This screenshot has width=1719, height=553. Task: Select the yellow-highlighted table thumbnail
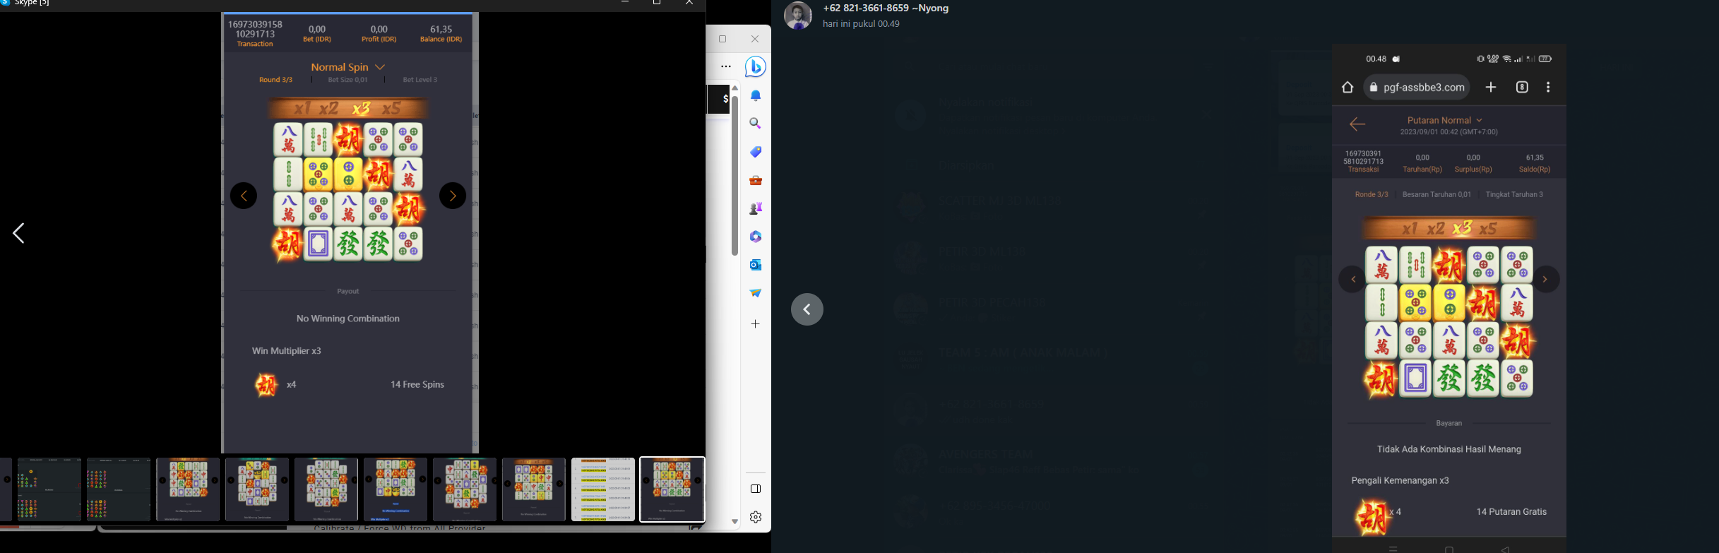(x=603, y=489)
